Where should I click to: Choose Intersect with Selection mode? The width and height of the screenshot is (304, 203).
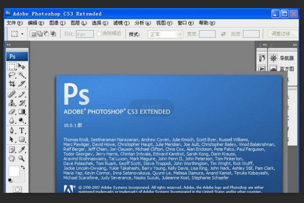coord(53,34)
